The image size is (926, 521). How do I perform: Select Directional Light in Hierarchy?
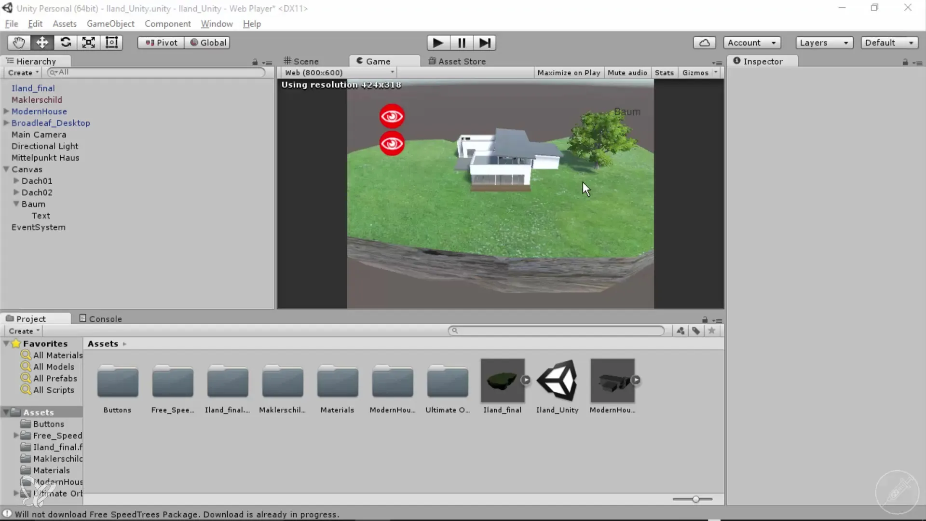(x=44, y=146)
